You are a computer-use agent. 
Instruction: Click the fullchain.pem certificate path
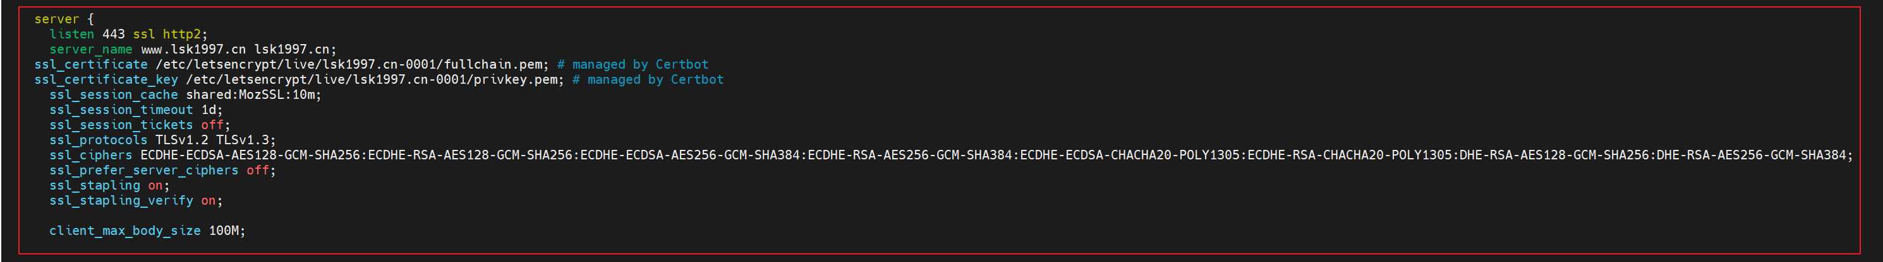pyautogui.click(x=351, y=65)
